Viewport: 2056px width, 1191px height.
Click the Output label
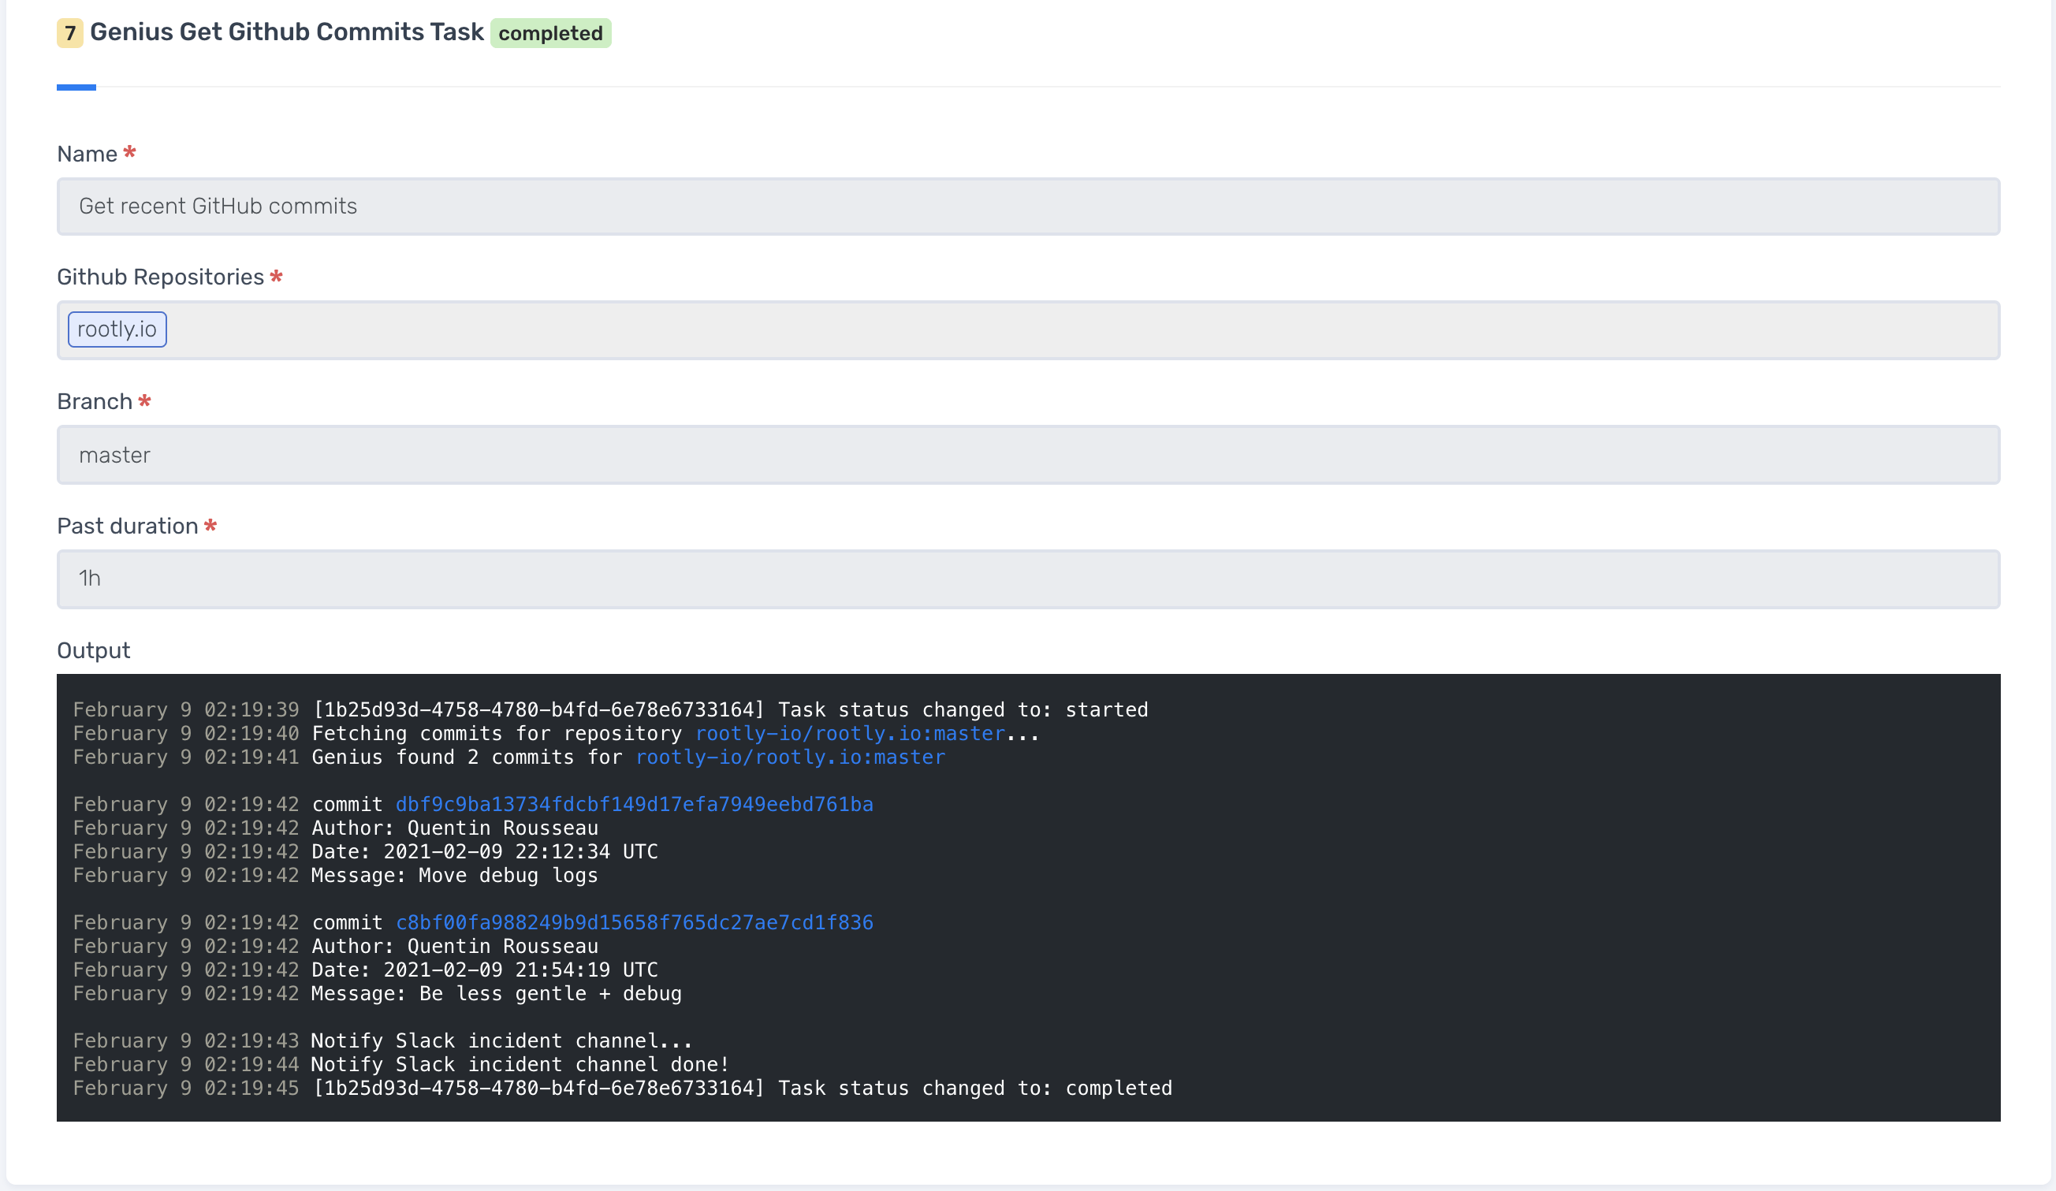coord(93,651)
